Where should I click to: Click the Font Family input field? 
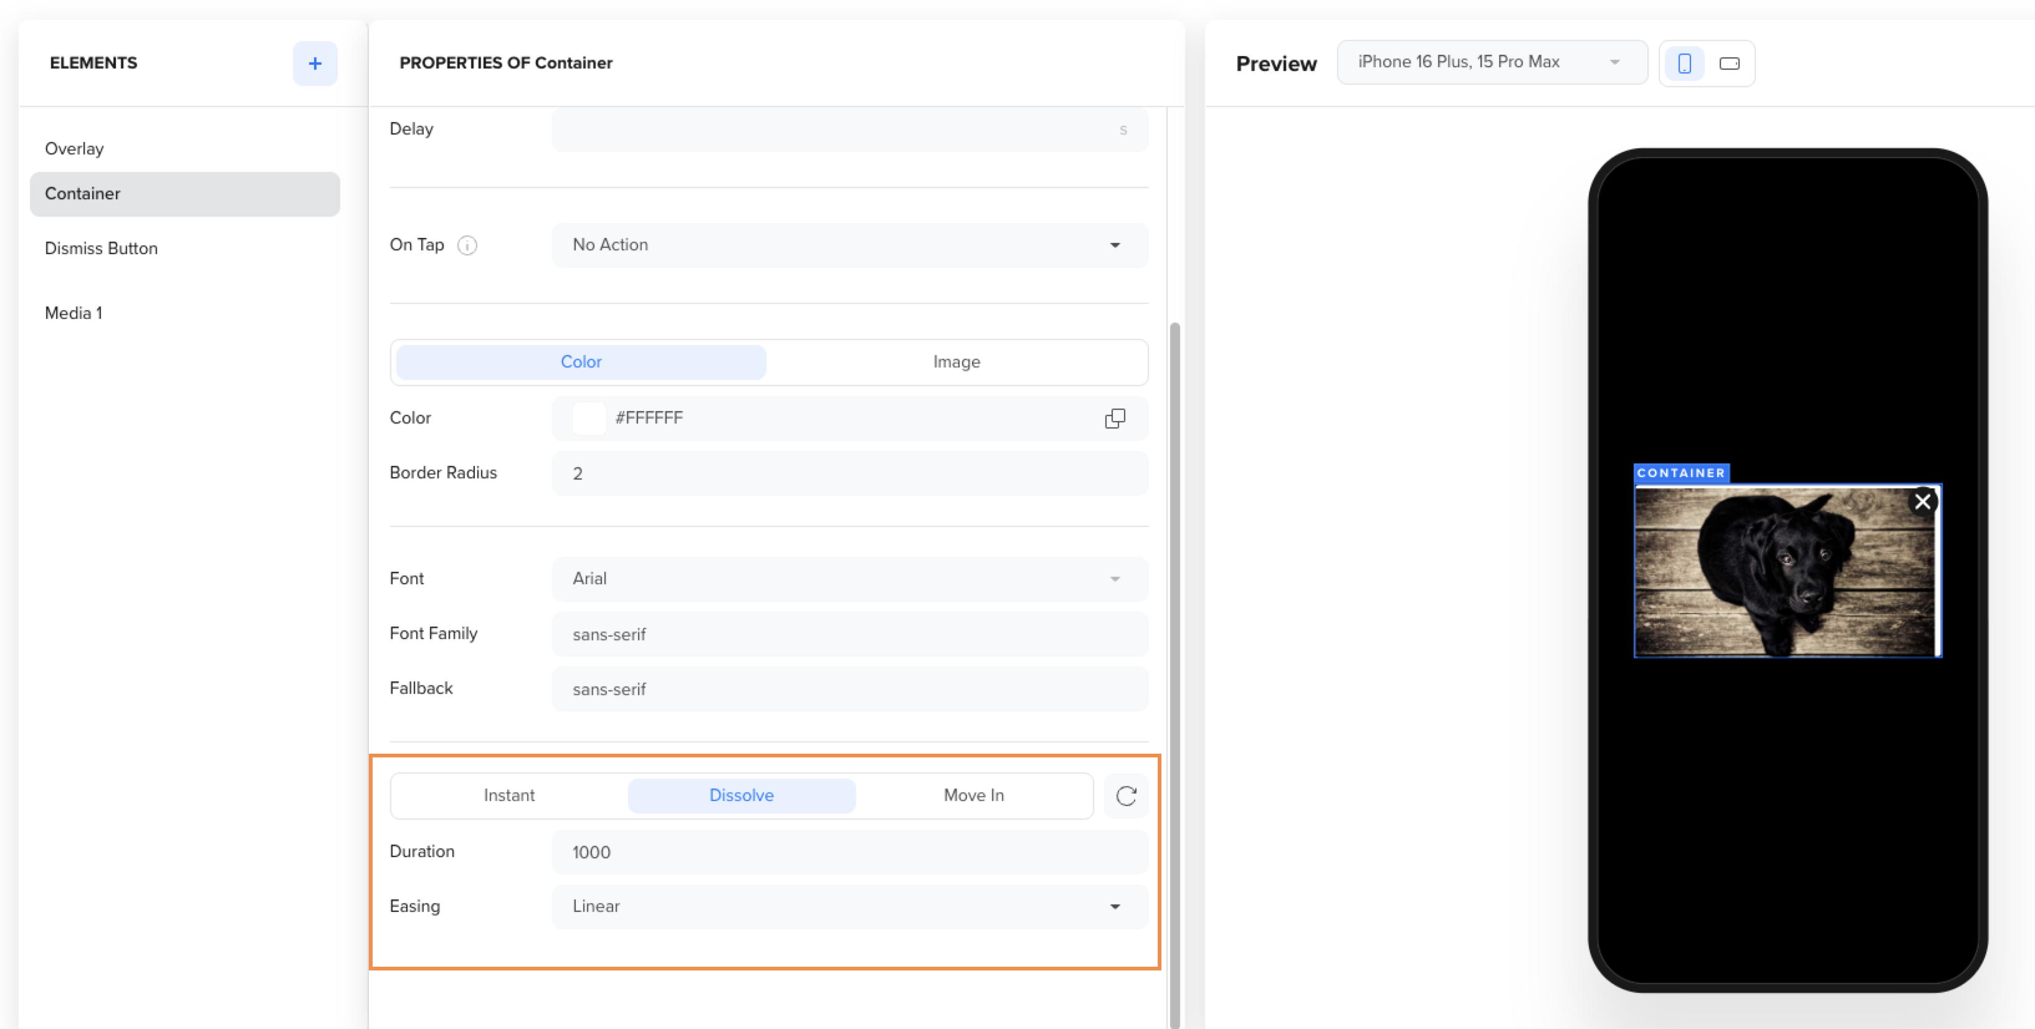click(x=849, y=633)
